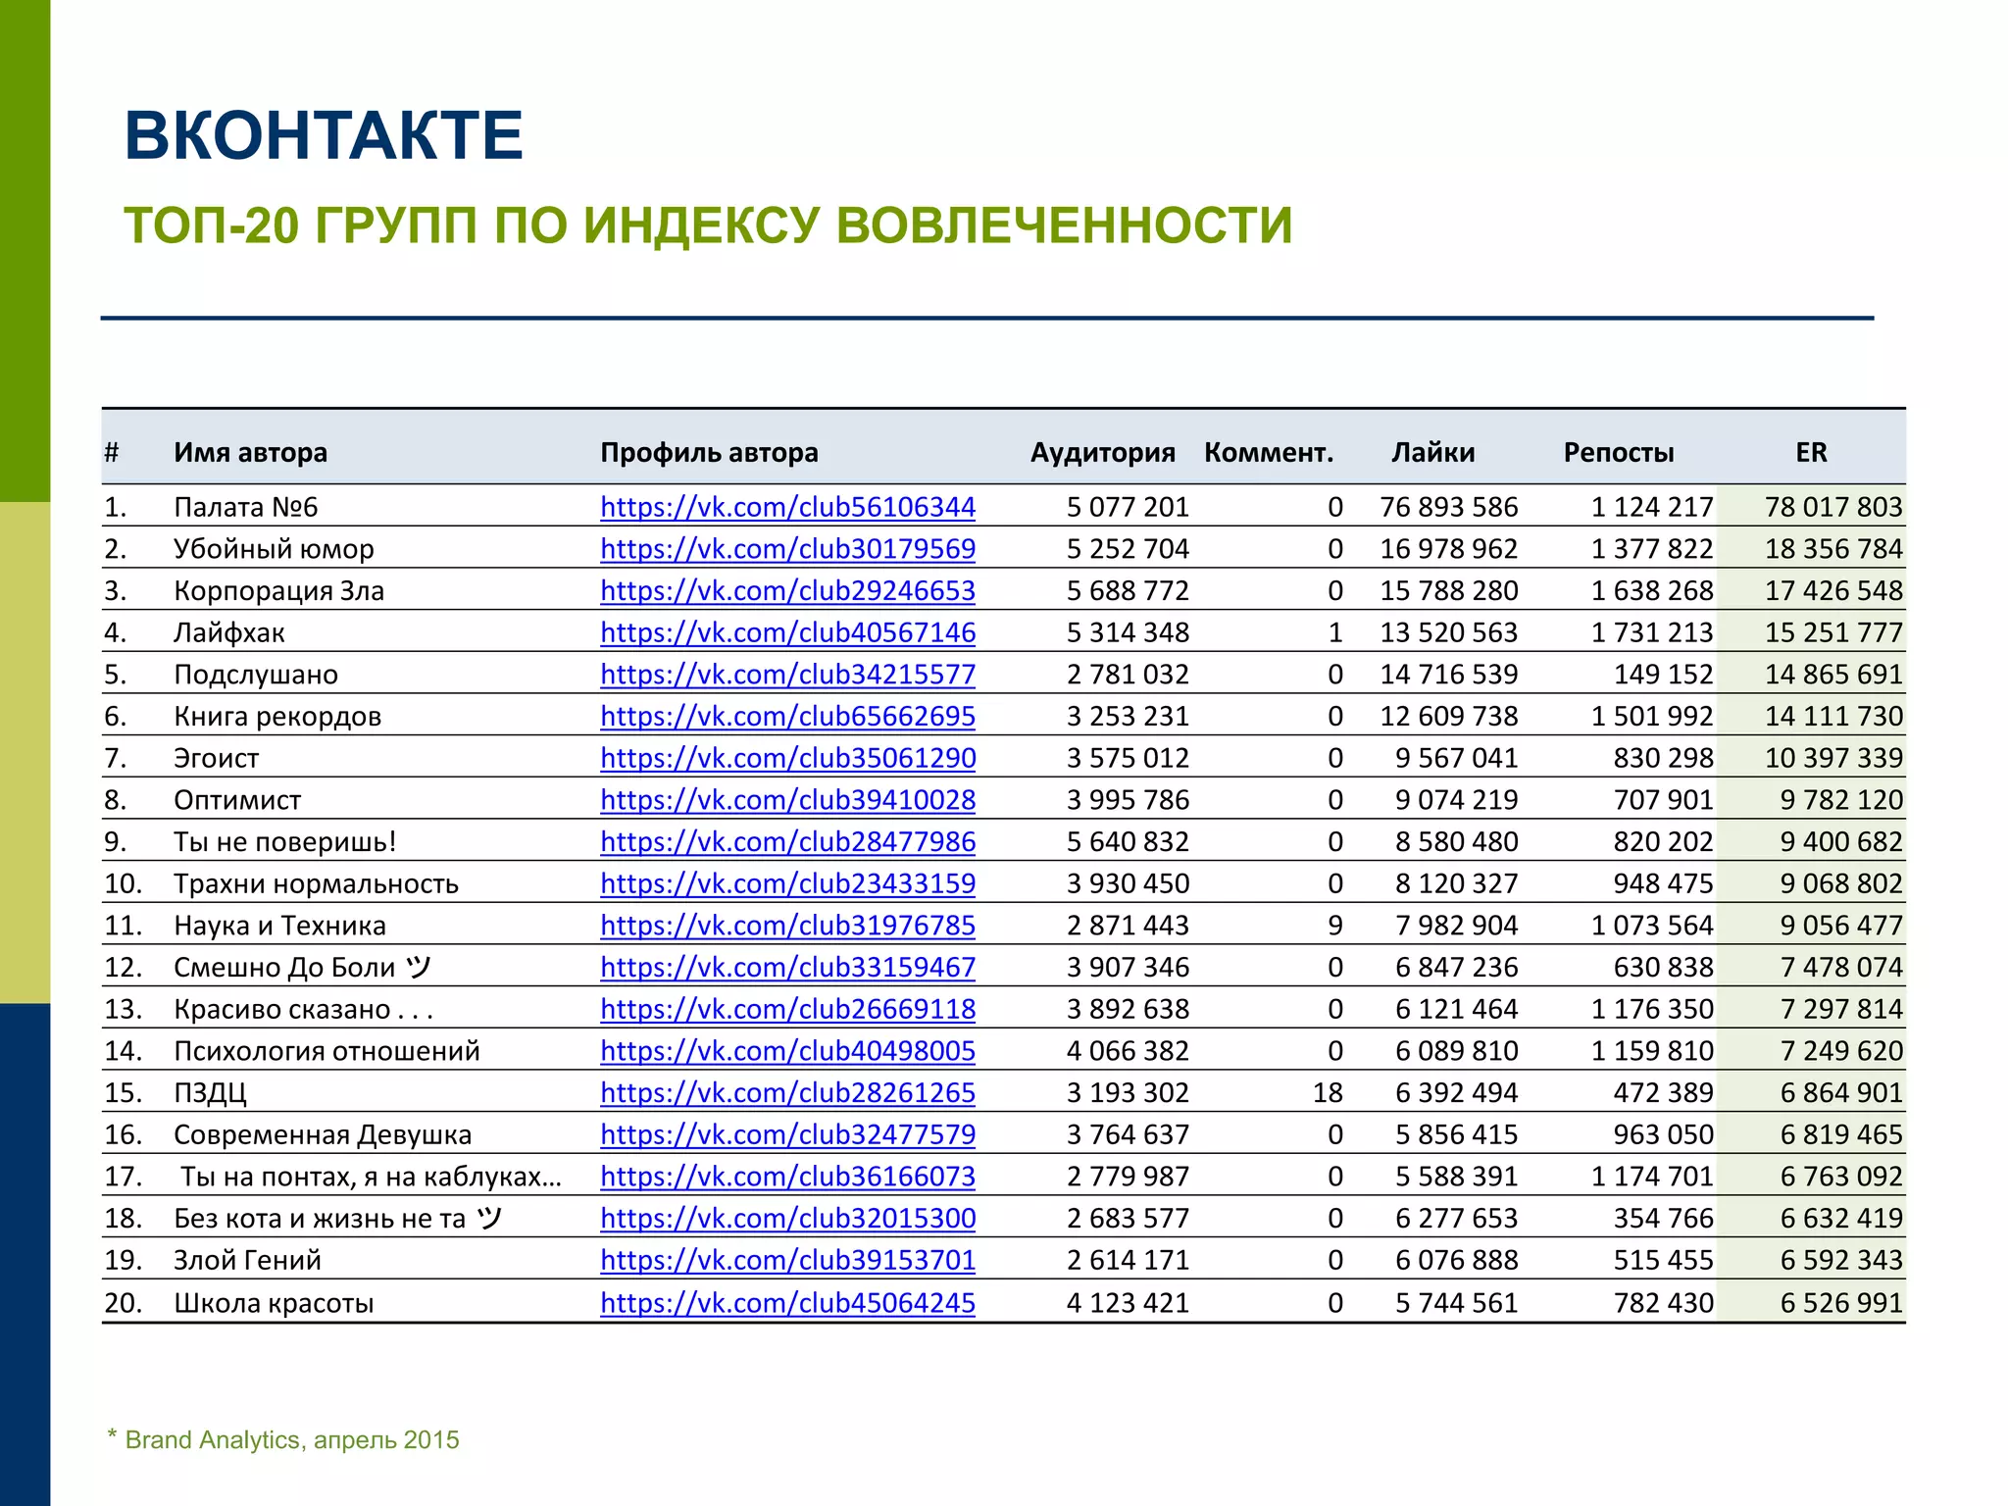This screenshot has width=2008, height=1506.
Task: Select the ER value 6 526 991
Action: pyautogui.click(x=1841, y=1303)
